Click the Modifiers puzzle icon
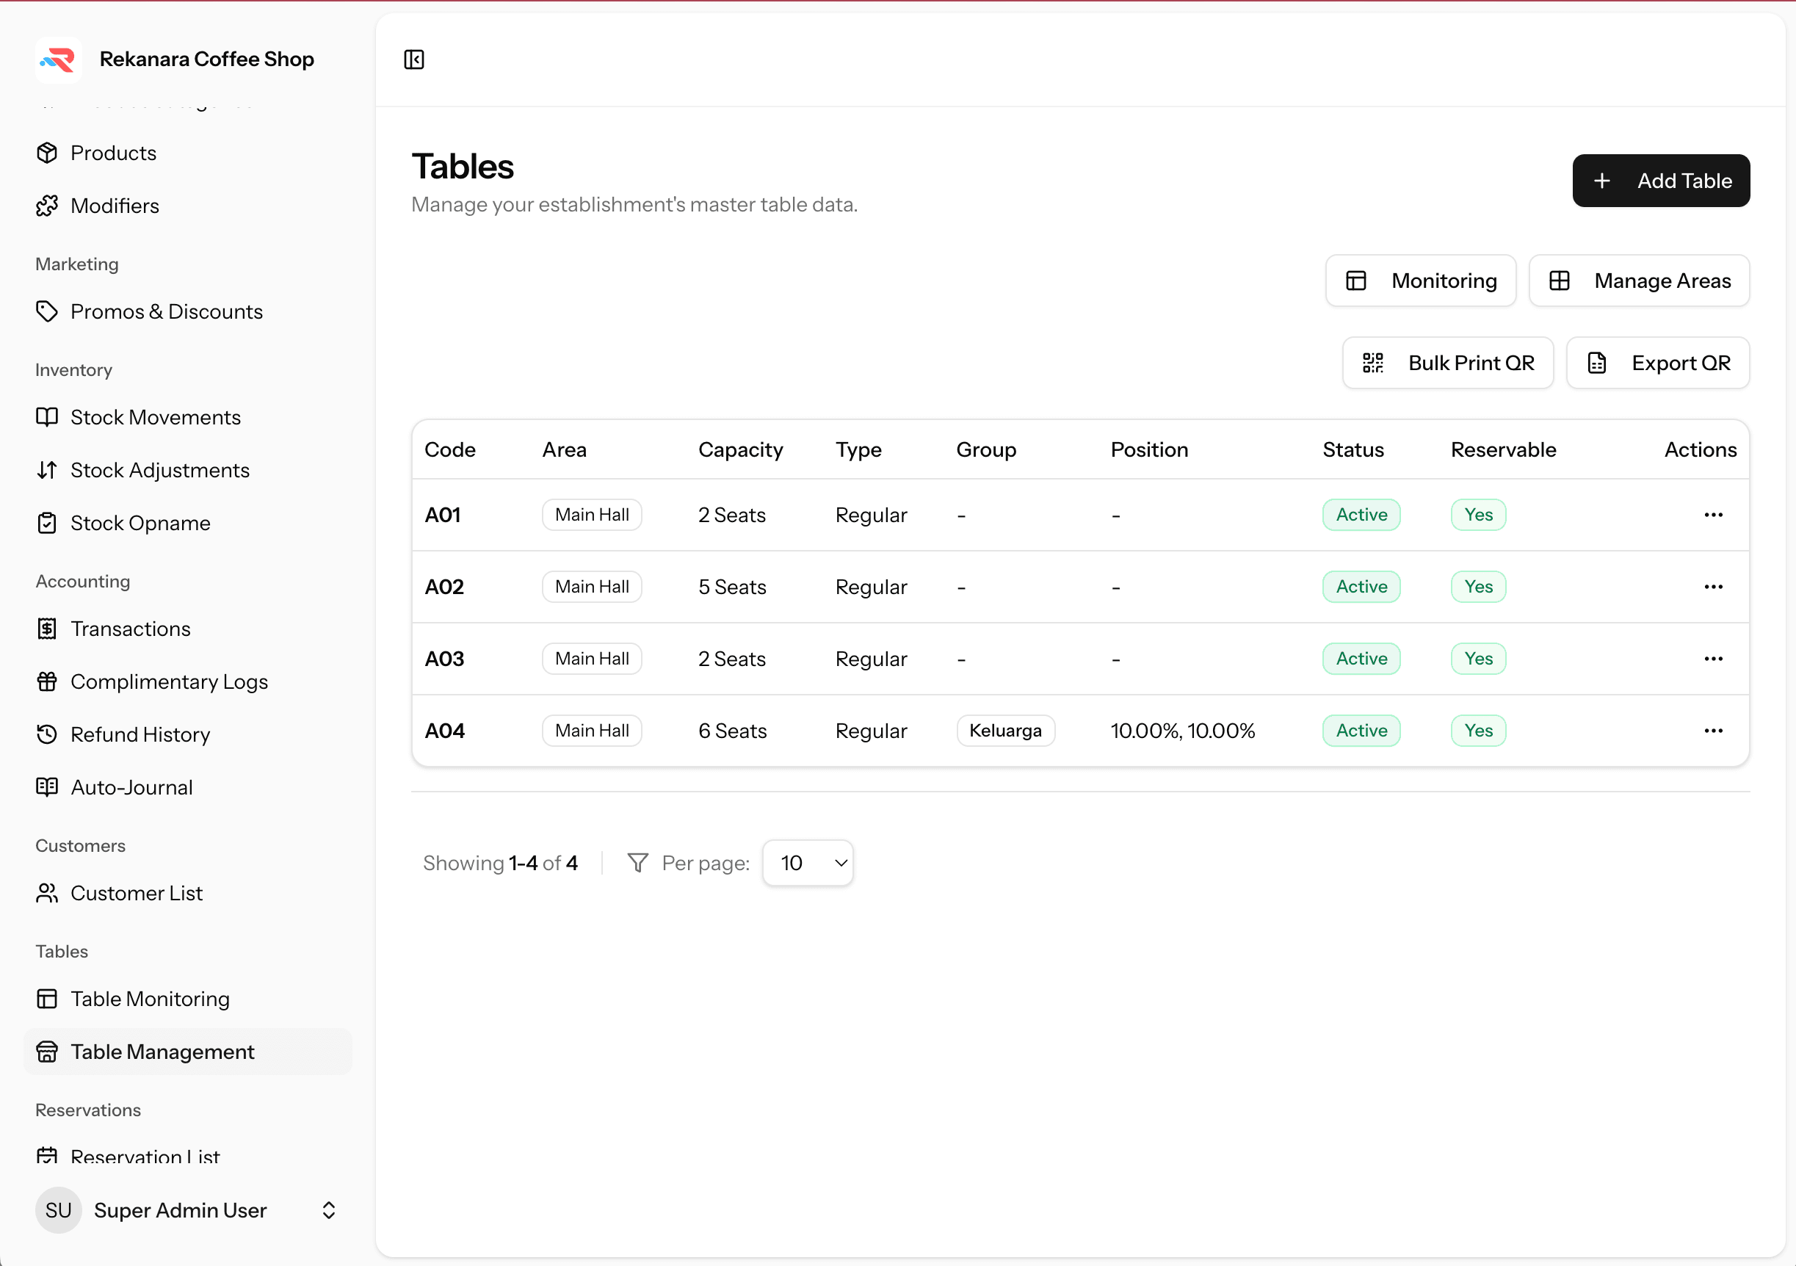This screenshot has height=1266, width=1796. 47,206
